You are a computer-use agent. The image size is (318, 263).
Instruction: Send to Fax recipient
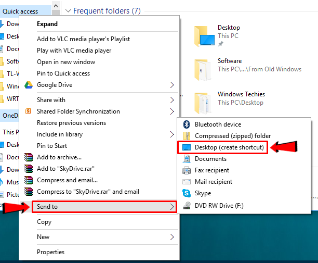click(244, 170)
